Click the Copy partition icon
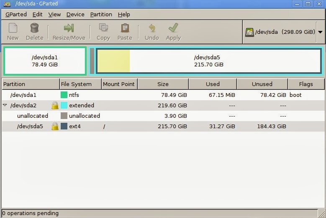The width and height of the screenshot is (326, 218). pos(103,28)
